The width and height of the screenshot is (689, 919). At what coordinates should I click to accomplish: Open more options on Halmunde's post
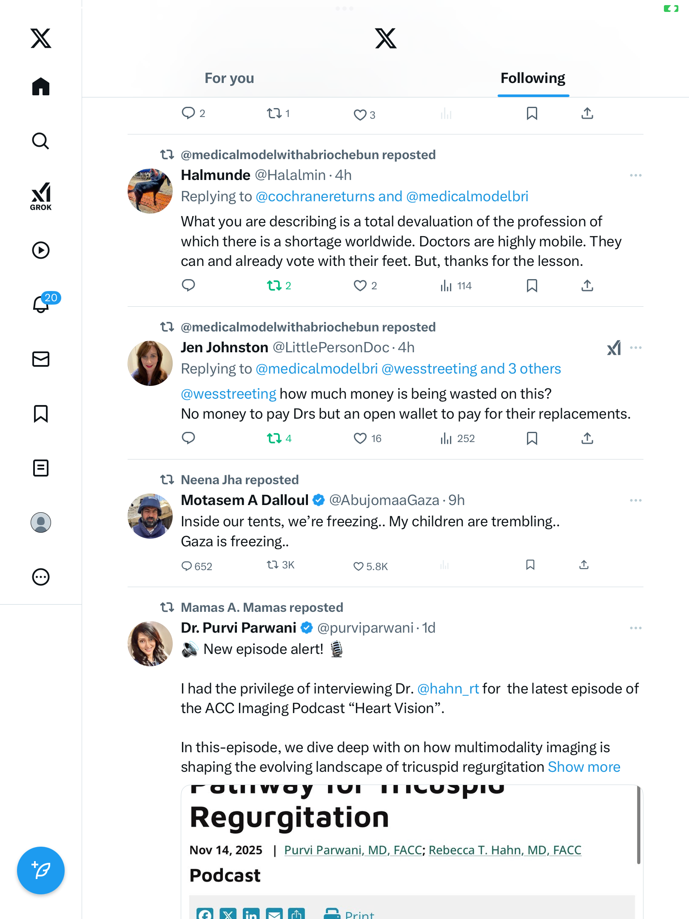tap(635, 175)
